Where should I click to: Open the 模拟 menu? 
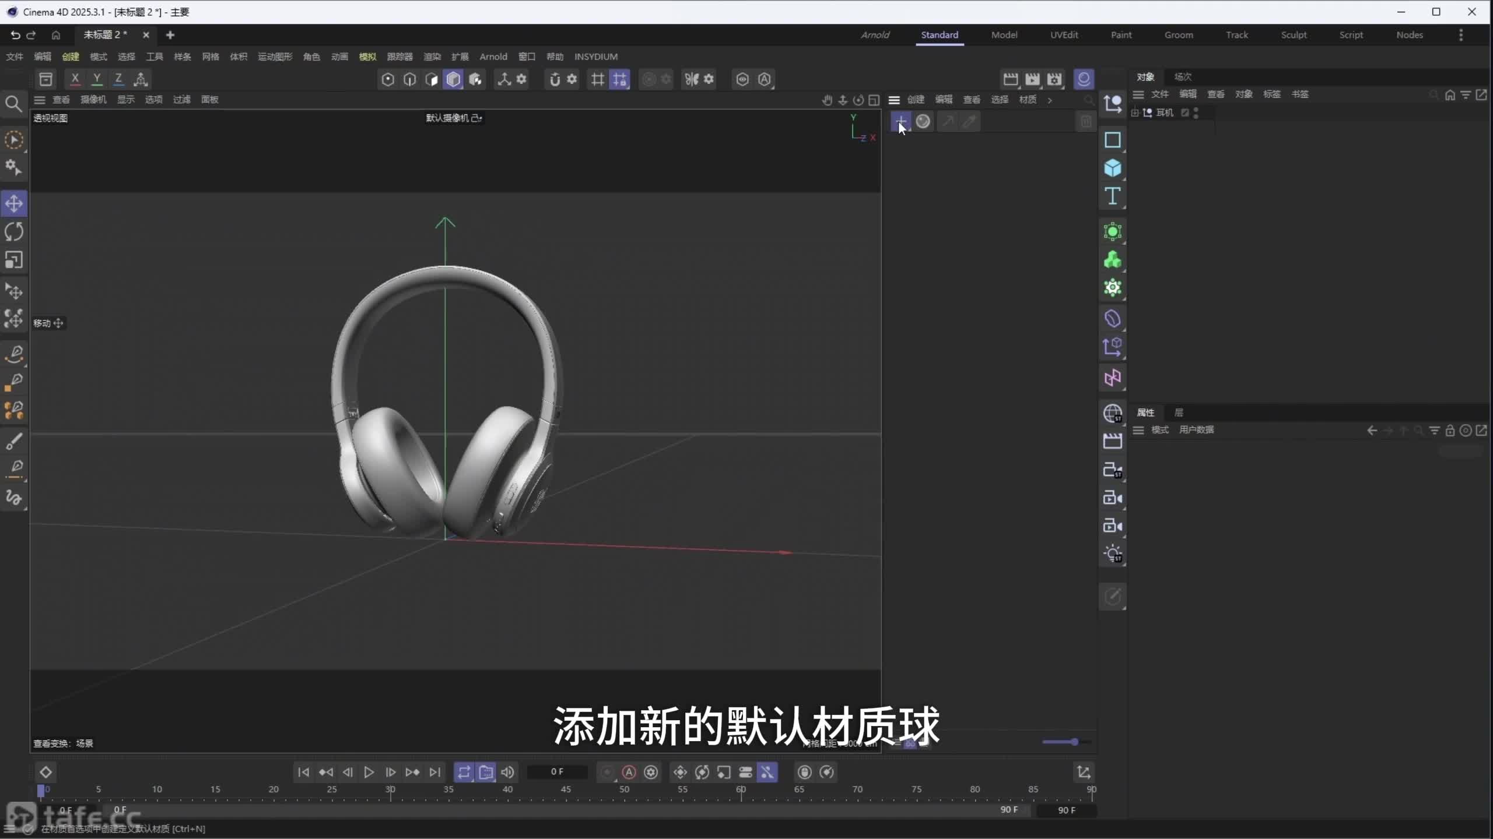367,57
